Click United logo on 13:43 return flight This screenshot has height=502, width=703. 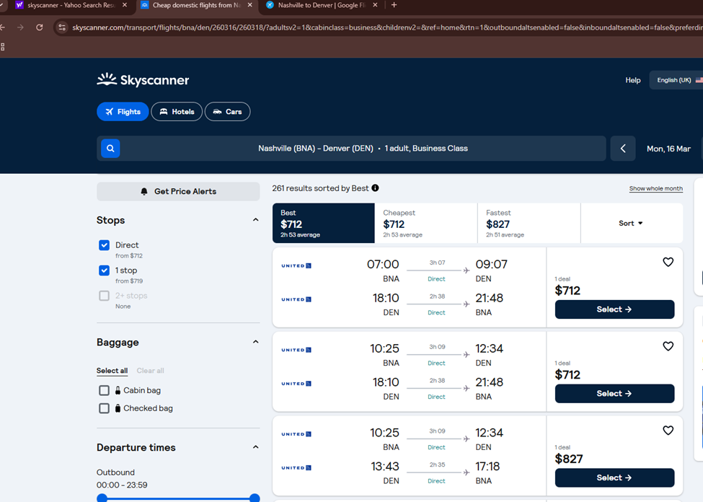coord(296,467)
